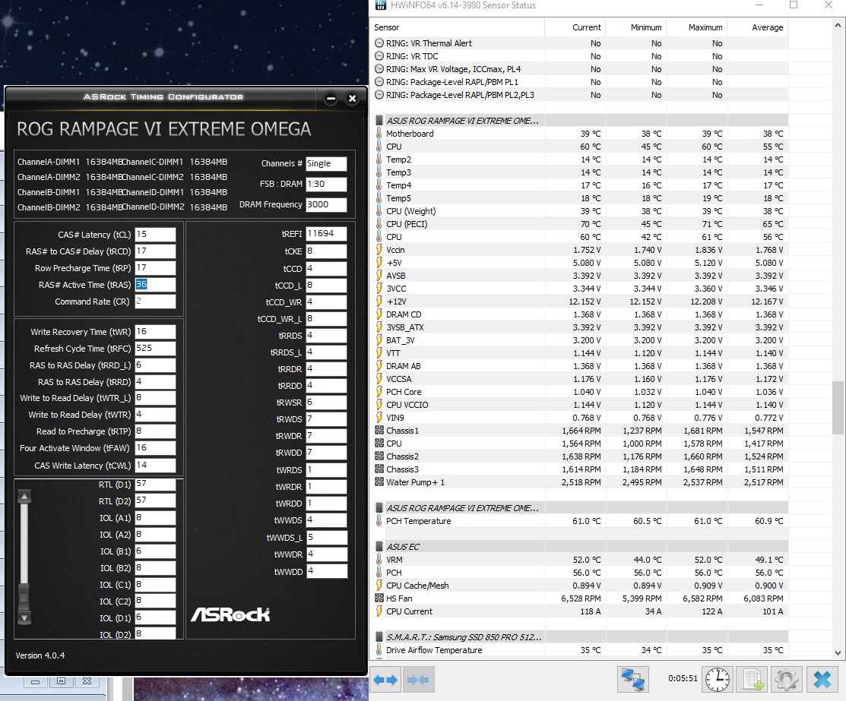
Task: Click lightning icon on CPU Current row
Action: click(379, 611)
